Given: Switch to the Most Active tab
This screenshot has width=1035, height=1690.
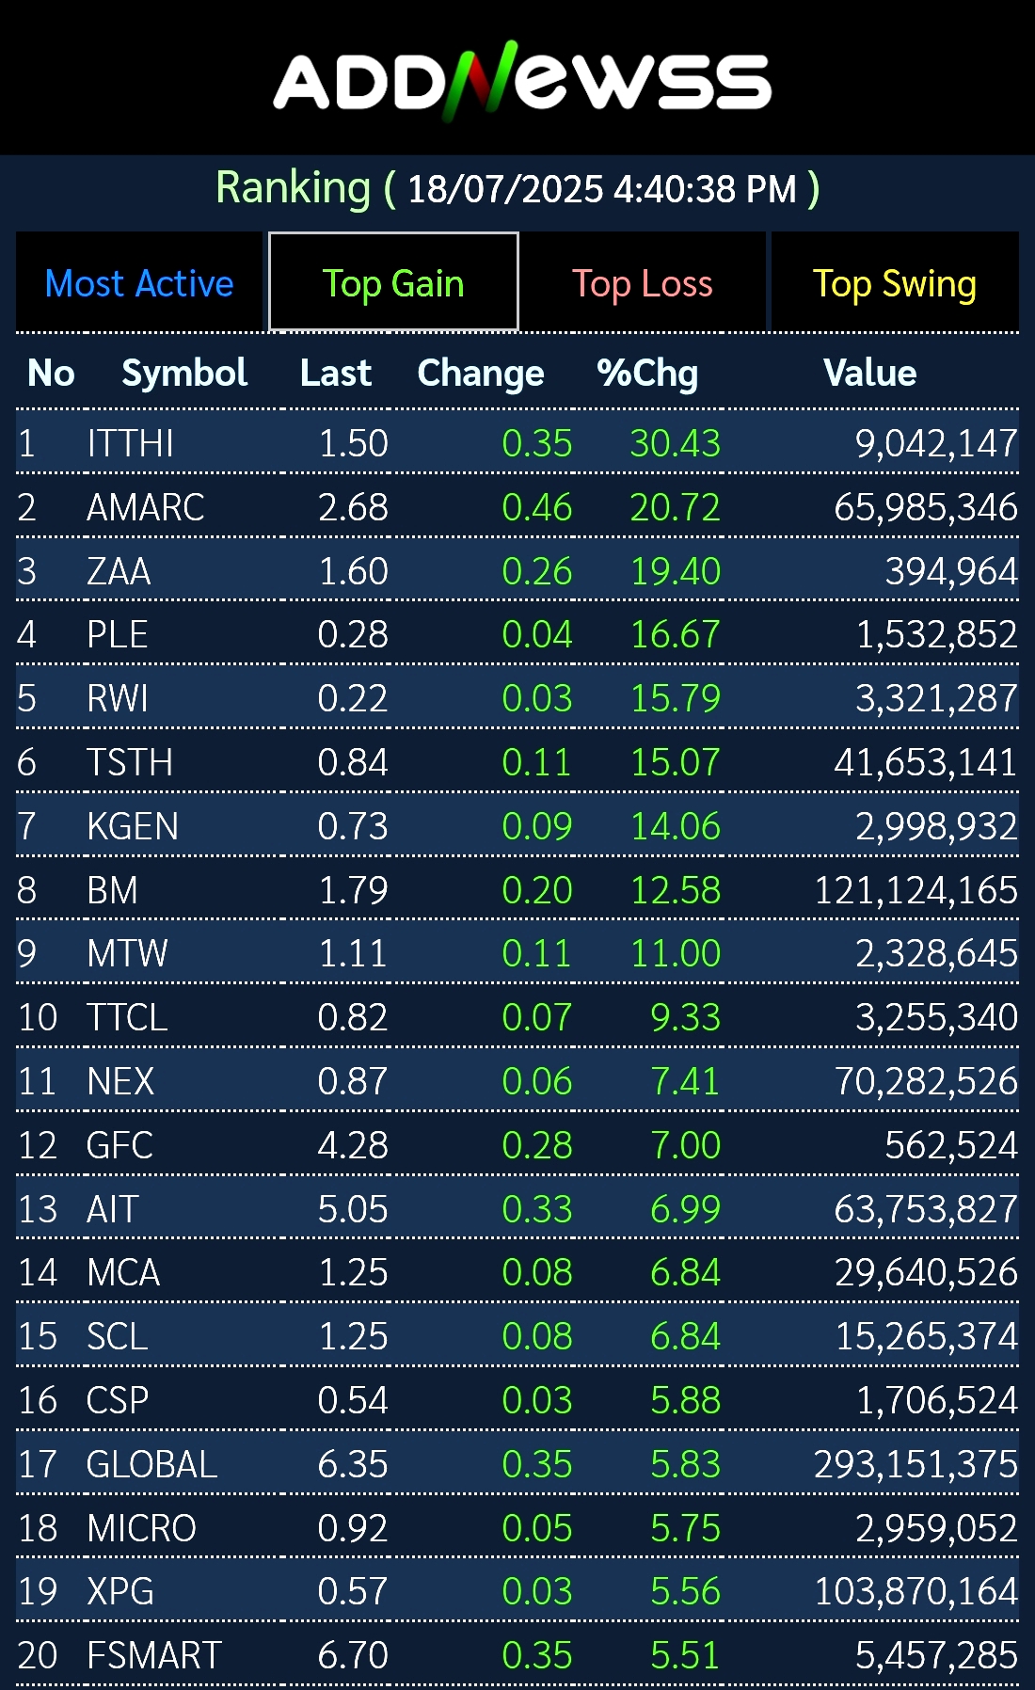Looking at the screenshot, I should [139, 283].
